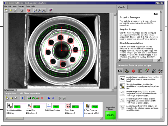Image resolution: width=168 pixels, height=126 pixels.
Task: Click the green Inspection Status PASS indicator
Action: coord(110,115)
